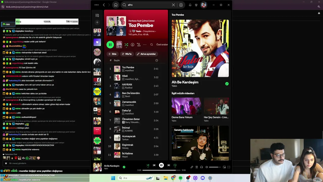Toggle saved checkmark in bottom player bar
323x182 pixels.
124,167
